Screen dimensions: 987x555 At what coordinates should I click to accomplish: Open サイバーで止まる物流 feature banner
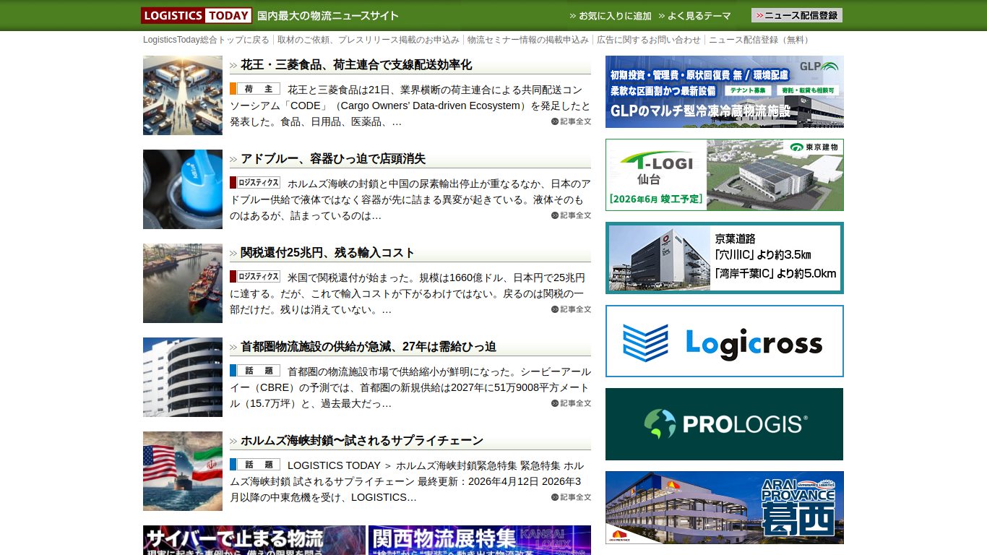(x=254, y=540)
